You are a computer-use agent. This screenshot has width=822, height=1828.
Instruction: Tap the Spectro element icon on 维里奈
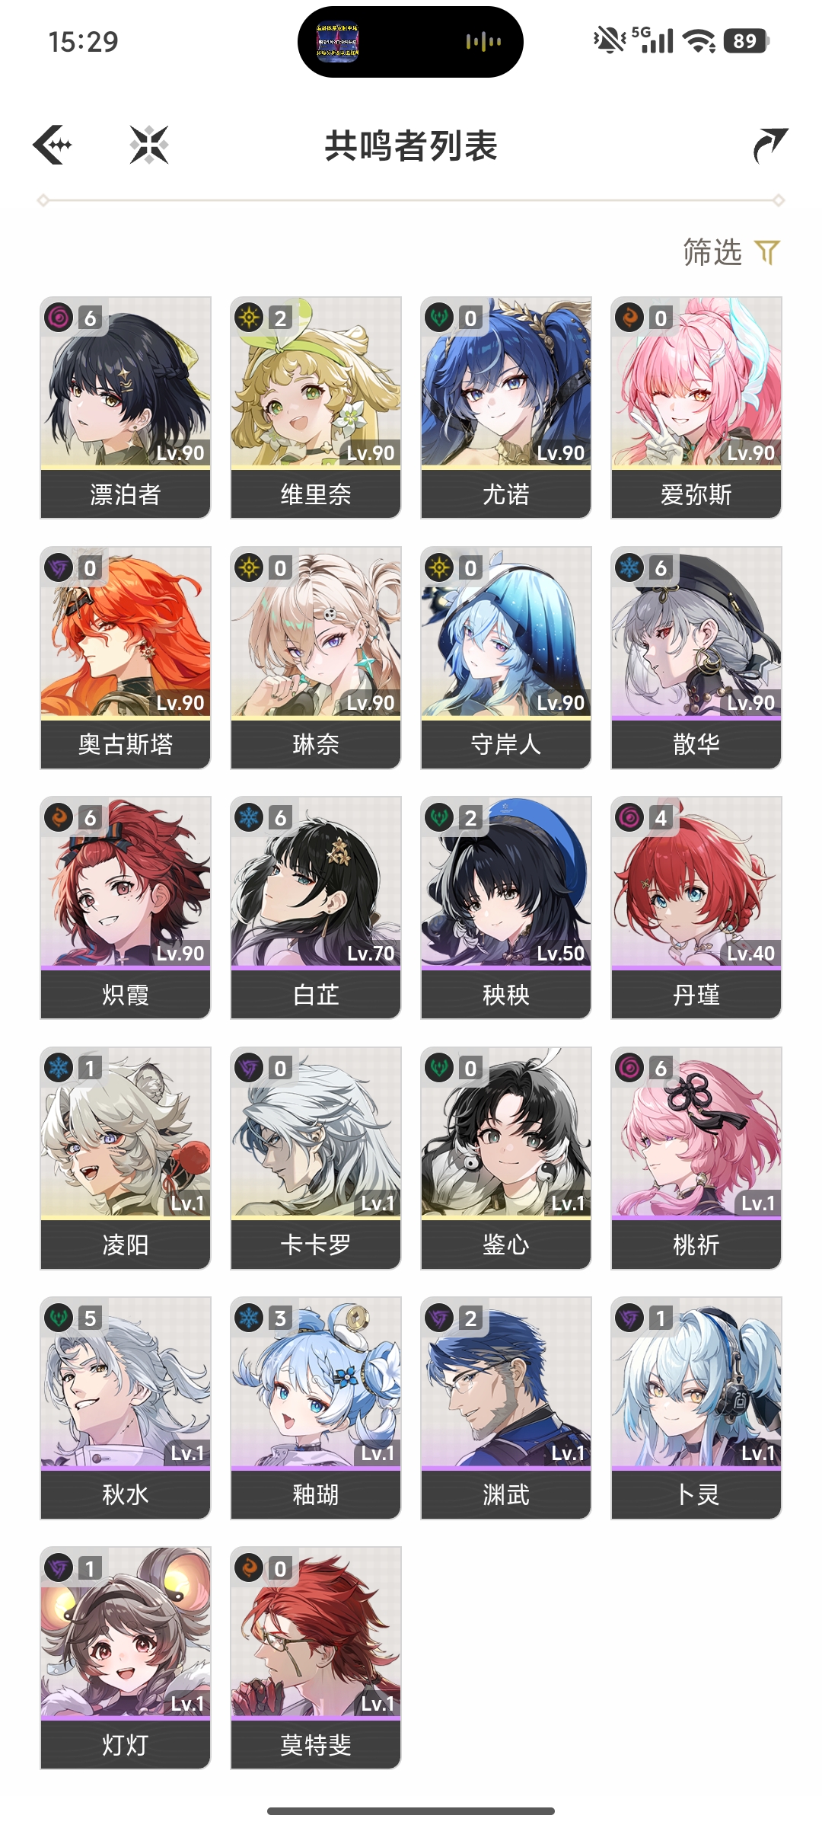click(249, 318)
